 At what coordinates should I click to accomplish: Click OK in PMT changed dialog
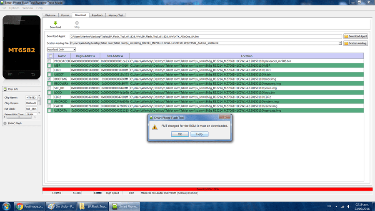(180, 134)
